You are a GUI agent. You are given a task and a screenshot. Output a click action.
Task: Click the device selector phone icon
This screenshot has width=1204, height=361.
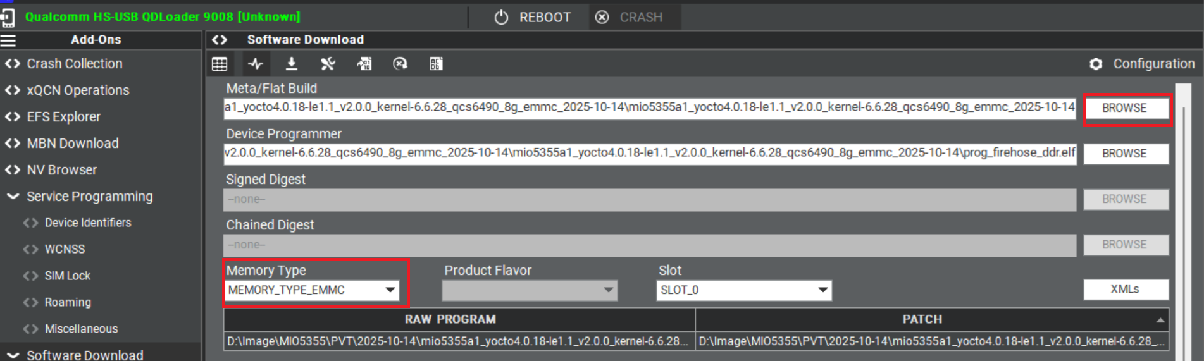(8, 17)
